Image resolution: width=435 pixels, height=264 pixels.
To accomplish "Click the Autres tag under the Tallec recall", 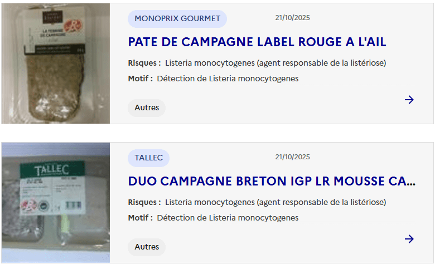I will click(x=147, y=247).
